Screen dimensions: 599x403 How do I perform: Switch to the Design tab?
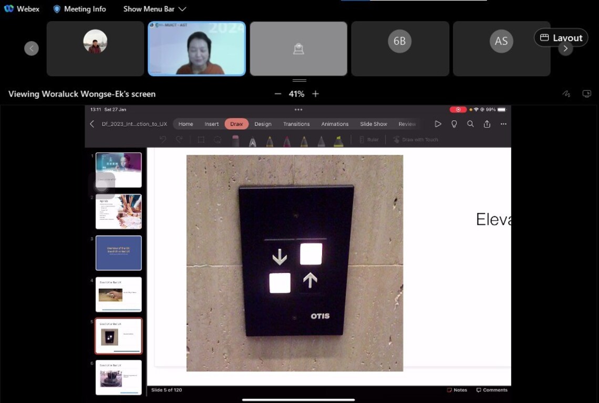coord(263,124)
